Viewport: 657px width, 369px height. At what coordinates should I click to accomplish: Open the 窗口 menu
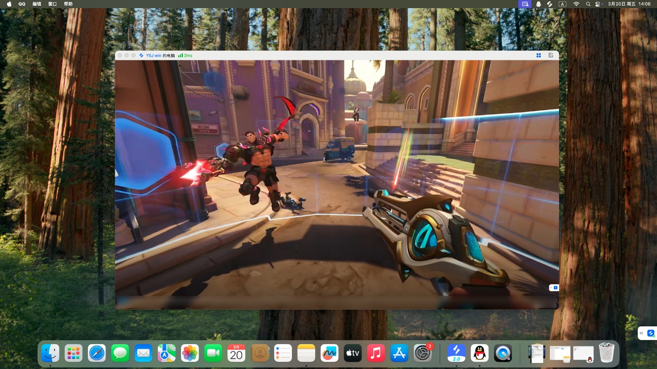tap(52, 4)
